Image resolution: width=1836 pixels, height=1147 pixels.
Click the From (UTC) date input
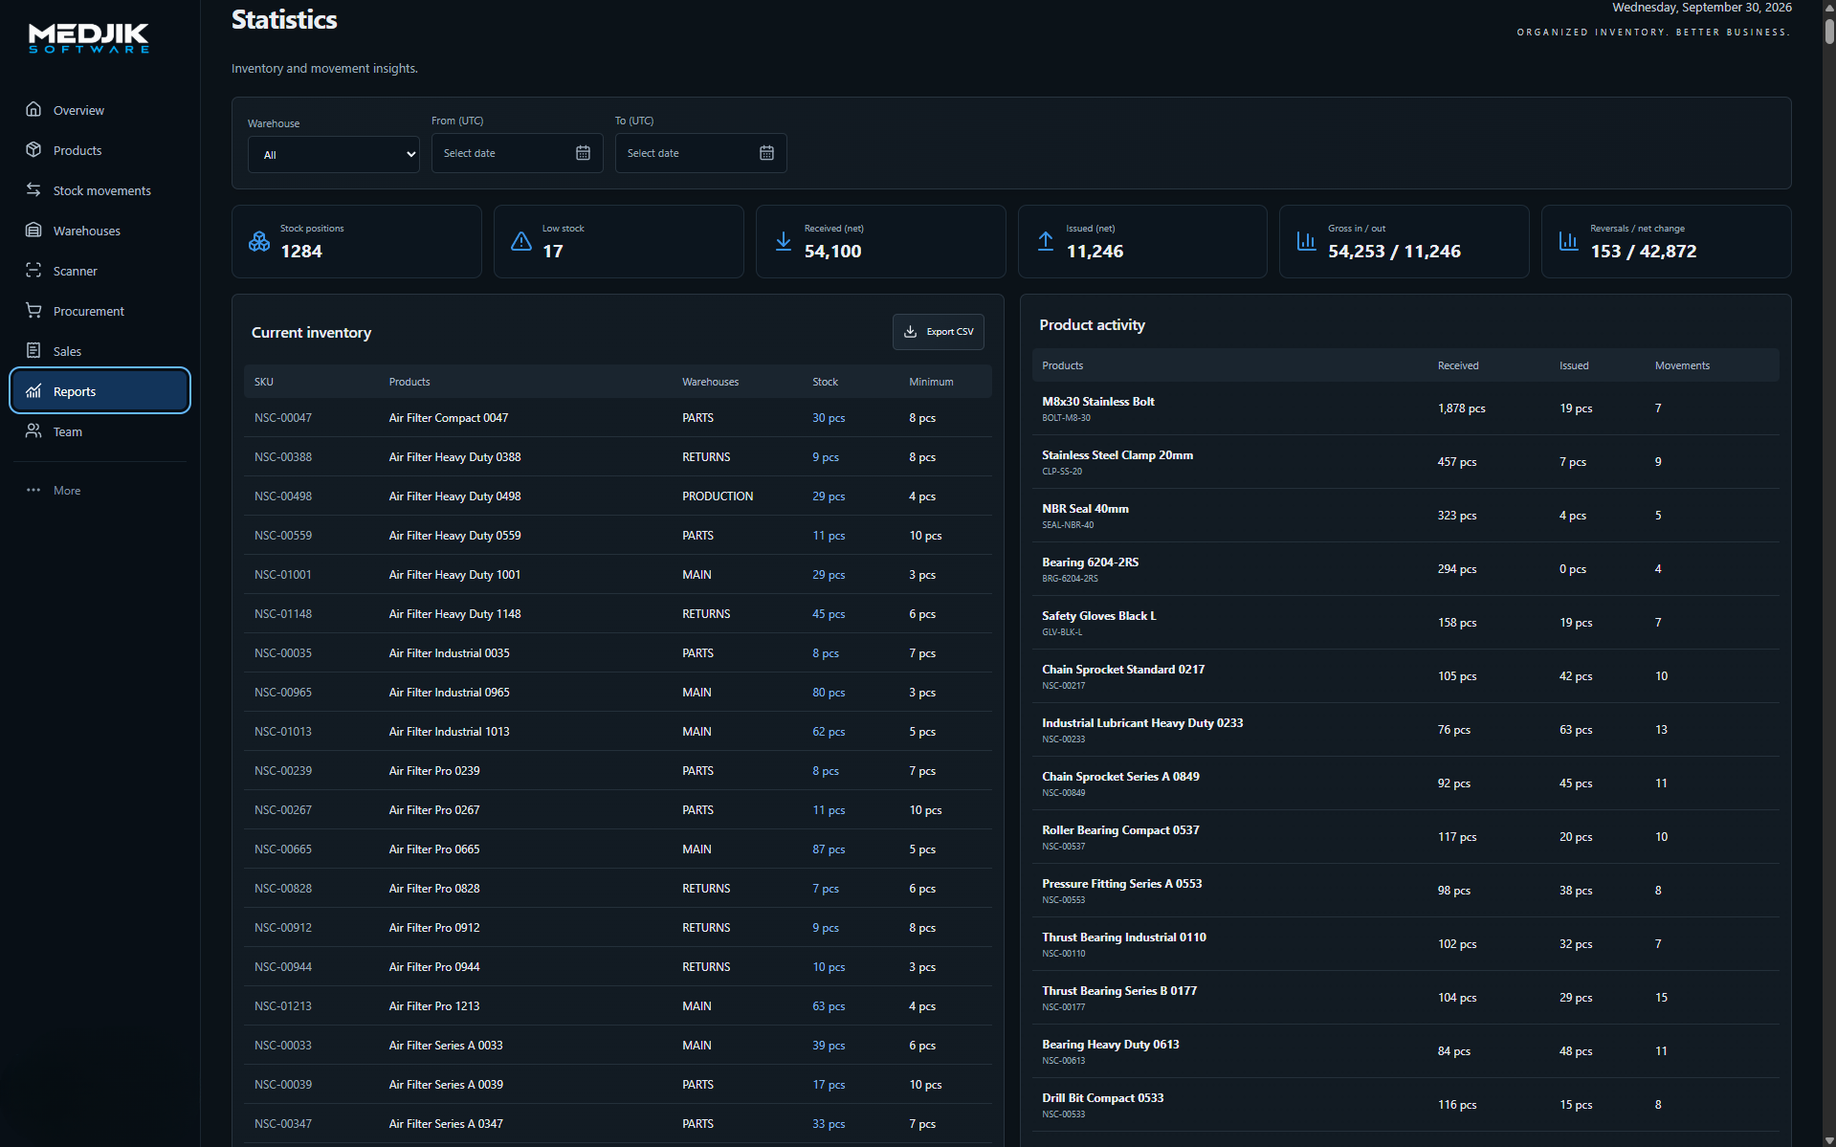518,153
